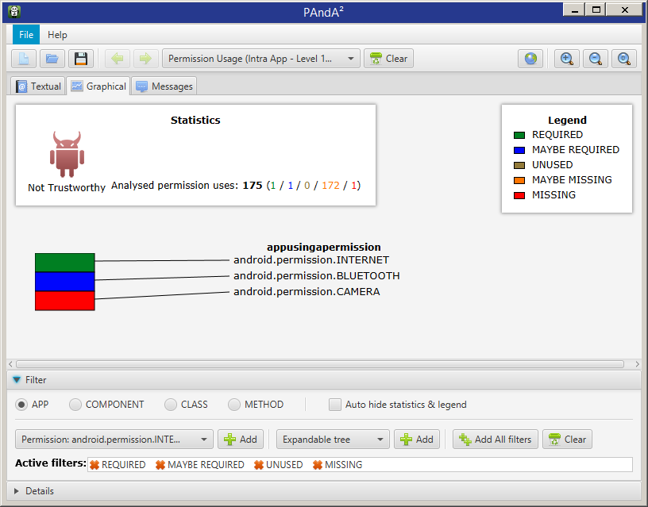Open the Help menu

(x=58, y=34)
